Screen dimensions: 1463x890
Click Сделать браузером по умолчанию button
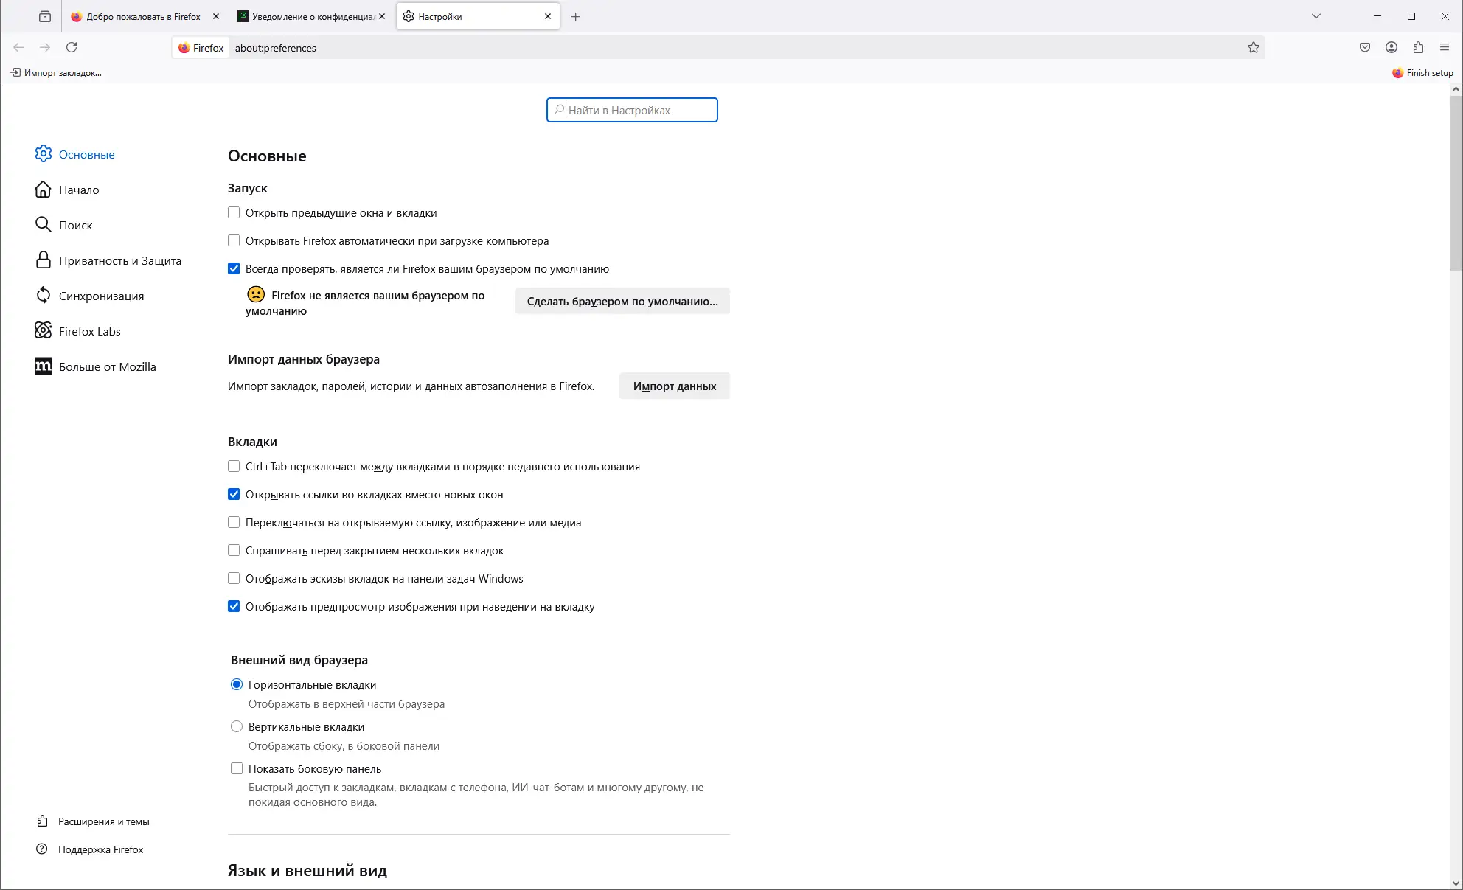[x=622, y=301]
